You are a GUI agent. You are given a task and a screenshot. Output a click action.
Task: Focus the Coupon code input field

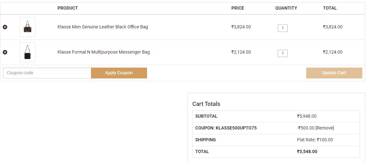coord(47,73)
